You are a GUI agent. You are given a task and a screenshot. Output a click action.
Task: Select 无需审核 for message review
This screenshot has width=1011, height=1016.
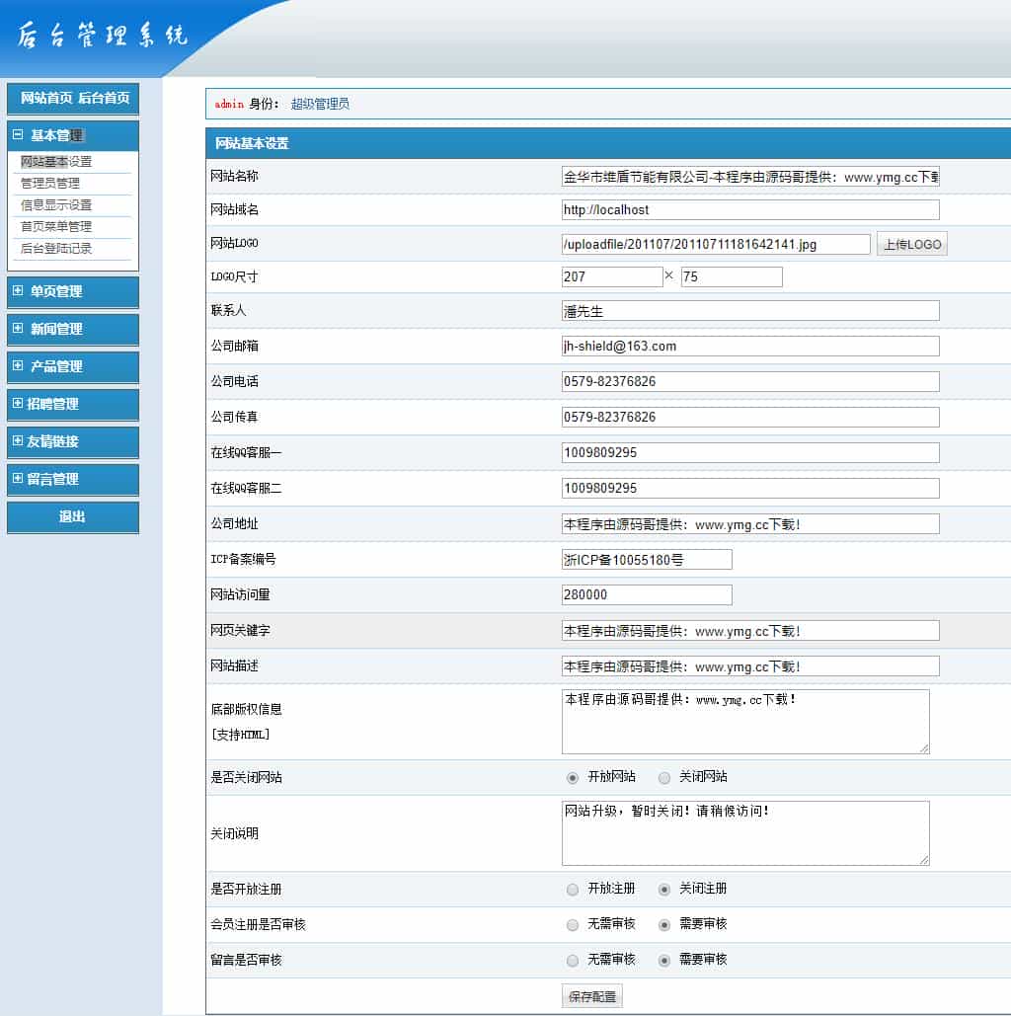tap(573, 960)
